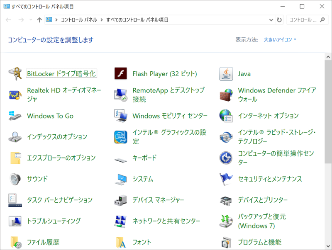This screenshot has width=332, height=250.
Task: Expand chevron after control panel root icon
Action: click(56, 20)
